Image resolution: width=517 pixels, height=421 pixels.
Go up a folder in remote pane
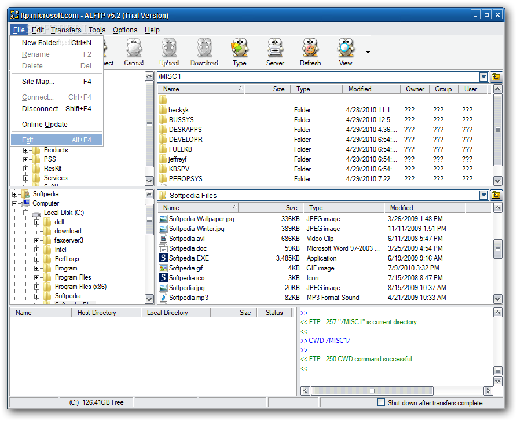(496, 77)
